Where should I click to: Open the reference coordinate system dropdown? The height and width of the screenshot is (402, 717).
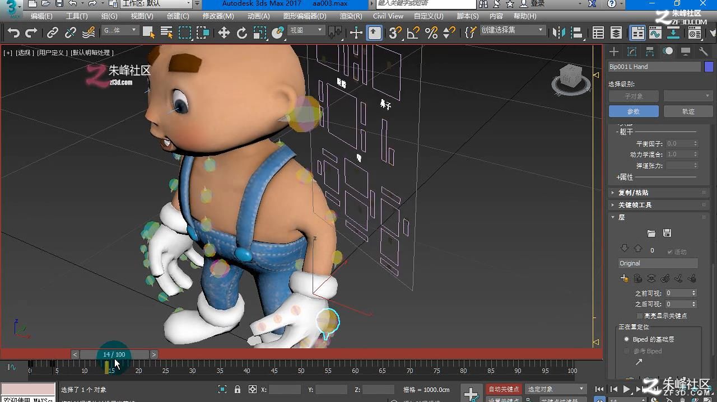coord(306,30)
